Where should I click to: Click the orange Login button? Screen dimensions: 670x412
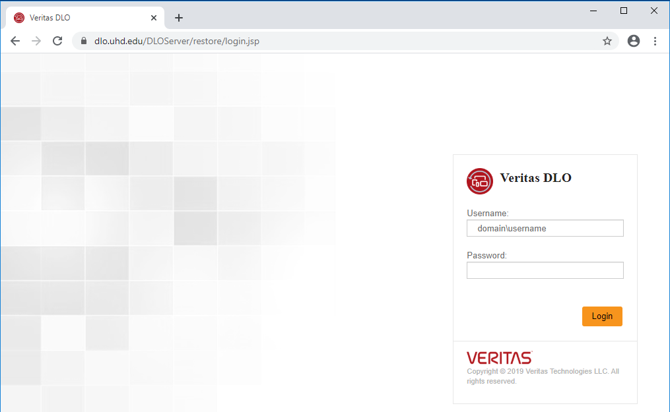click(602, 316)
